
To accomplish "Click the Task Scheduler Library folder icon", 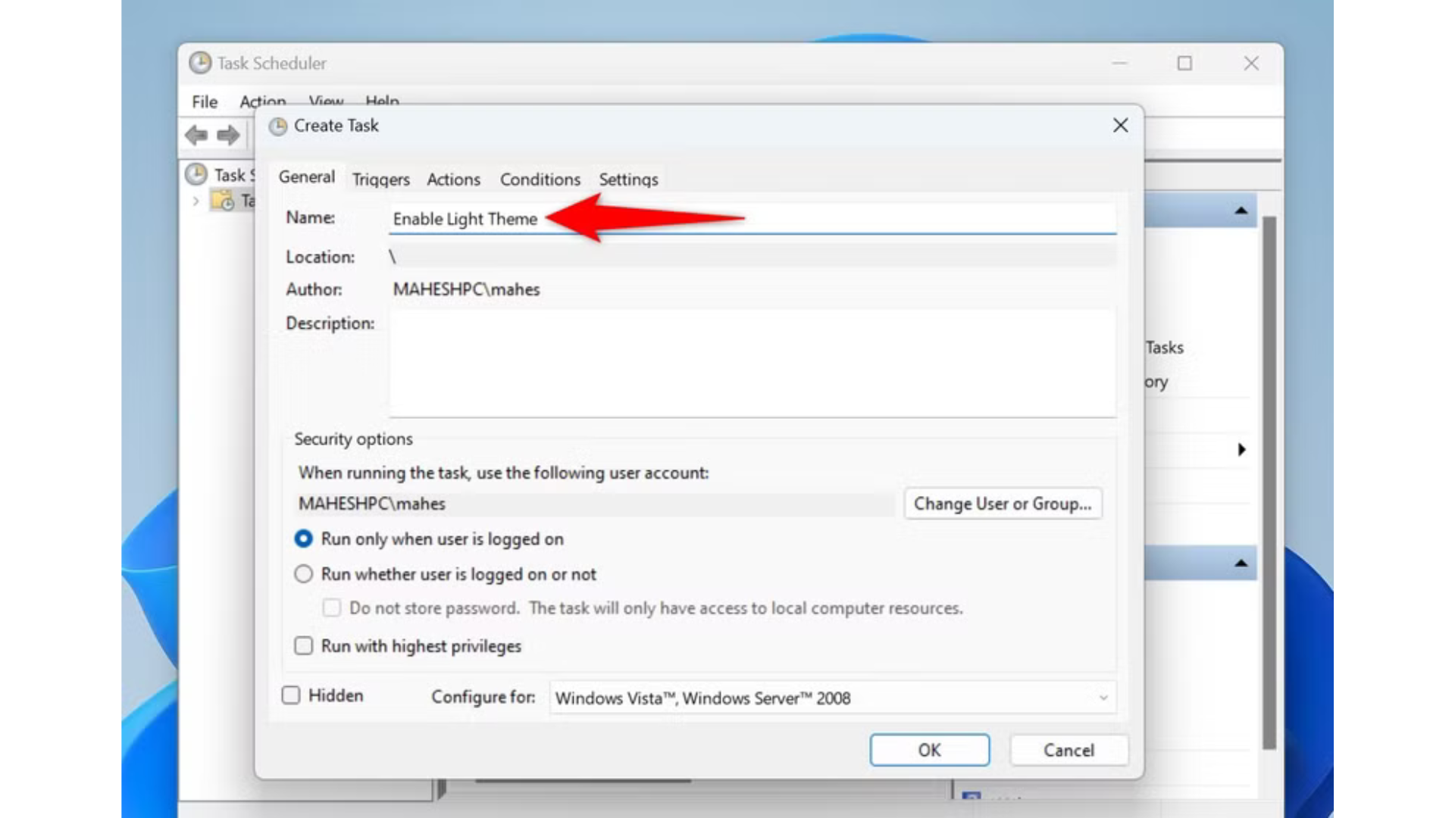I will click(223, 201).
